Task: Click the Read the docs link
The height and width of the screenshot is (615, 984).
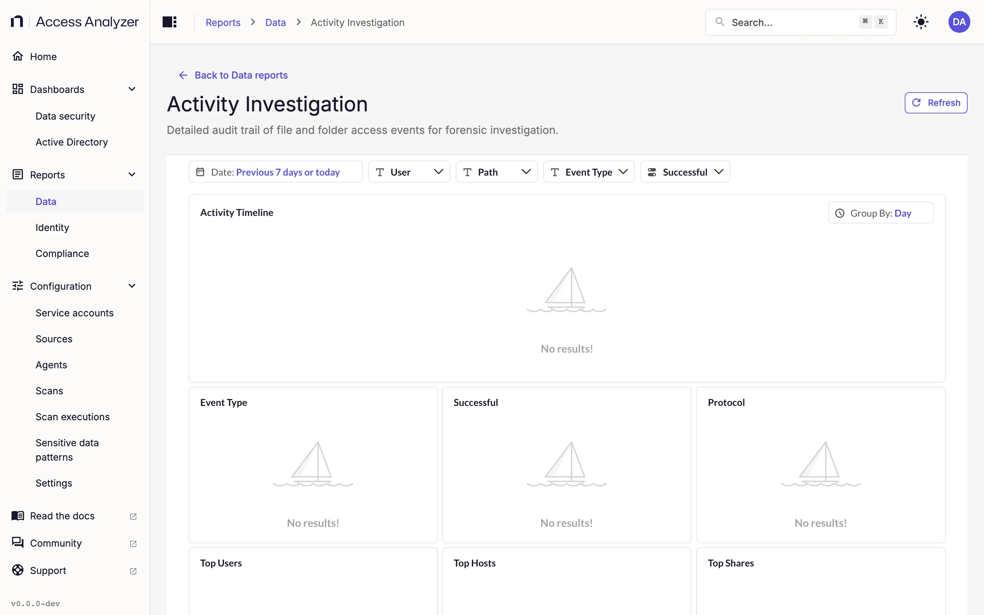Action: (x=75, y=516)
